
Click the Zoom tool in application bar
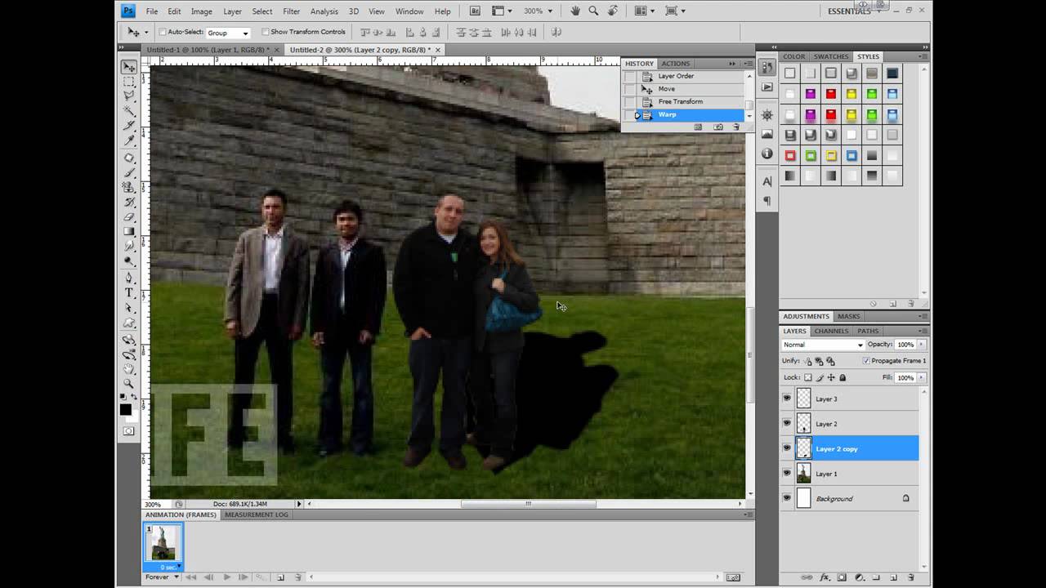593,11
